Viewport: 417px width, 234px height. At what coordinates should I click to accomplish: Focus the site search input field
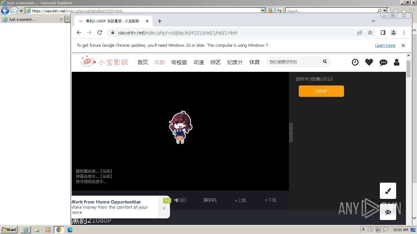point(293,62)
